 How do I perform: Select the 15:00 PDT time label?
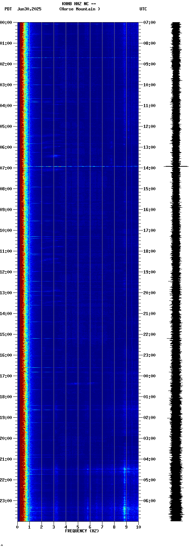[x=6, y=334]
